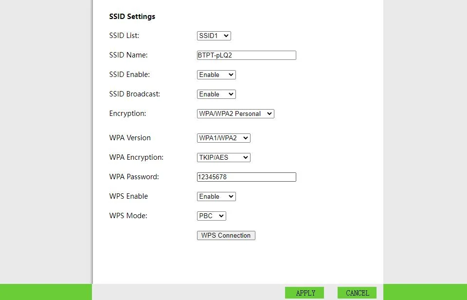Open the WPS Enable dropdown
Viewport: 467px width, 300px height.
216,196
